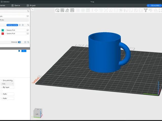Edit the printer nozzle preset
This screenshot has width=162, height=121.
click(x=28, y=16)
